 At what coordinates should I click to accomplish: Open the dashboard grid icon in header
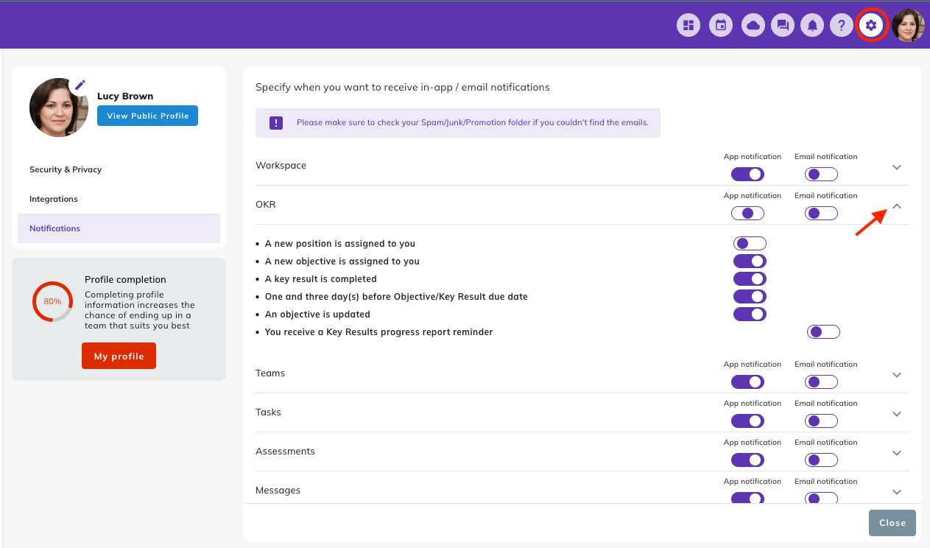point(688,25)
